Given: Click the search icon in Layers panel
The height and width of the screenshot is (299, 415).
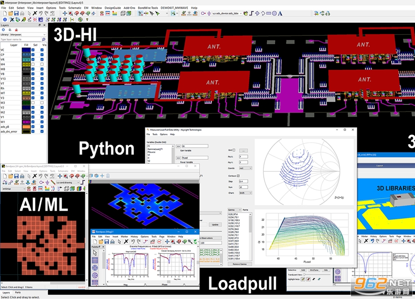Looking at the screenshot, I should coord(44,40).
